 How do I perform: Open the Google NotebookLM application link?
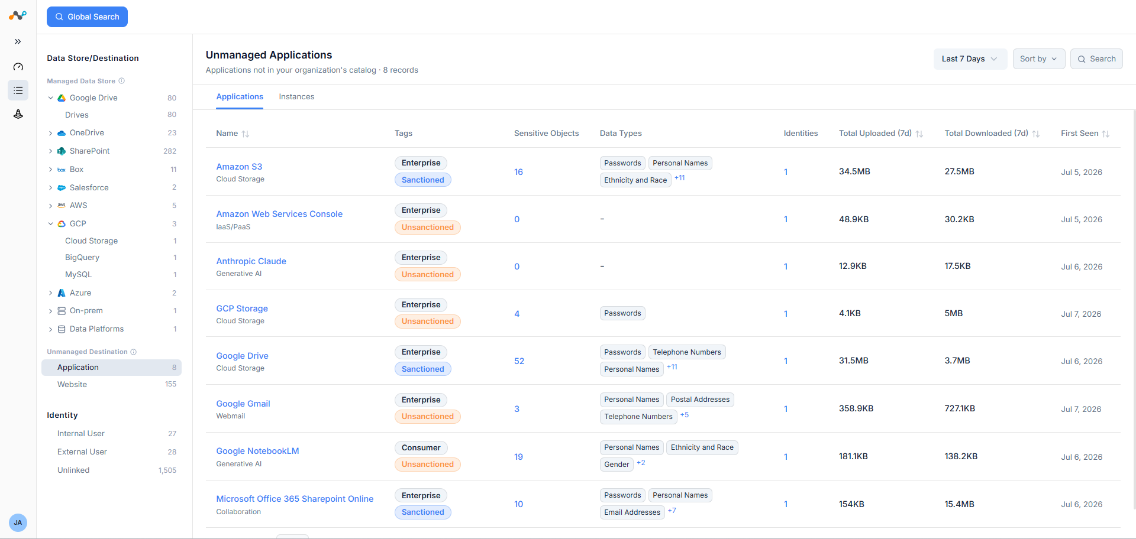[257, 451]
